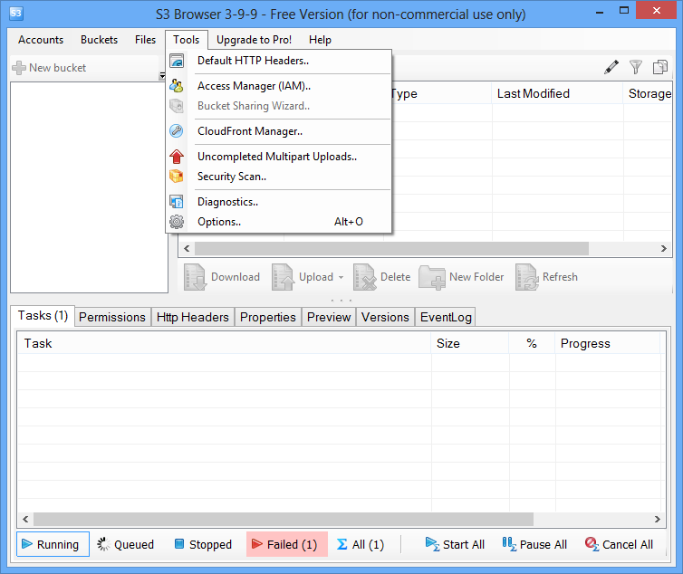The image size is (683, 574).
Task: Click the Start All play icon
Action: tap(432, 544)
